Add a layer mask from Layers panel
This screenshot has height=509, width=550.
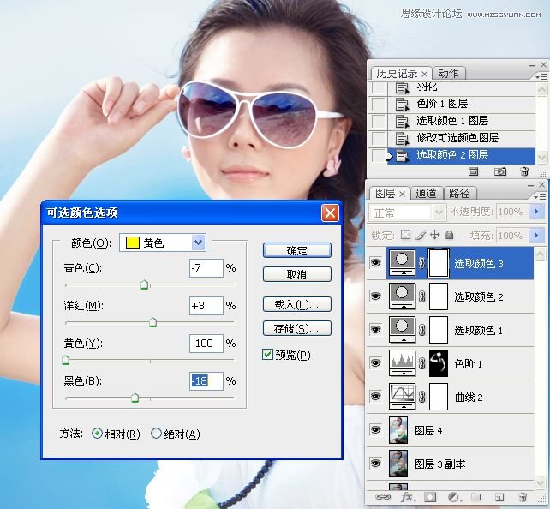(x=431, y=497)
